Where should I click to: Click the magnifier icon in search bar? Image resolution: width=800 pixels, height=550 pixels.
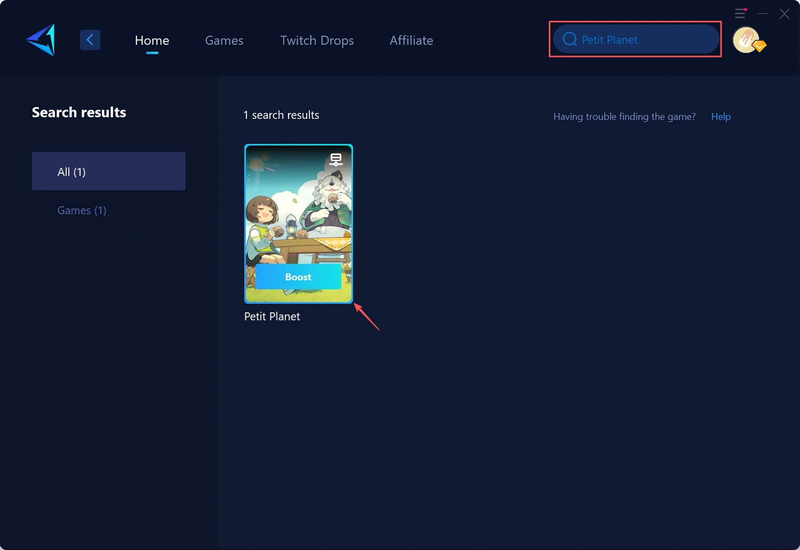[570, 39]
